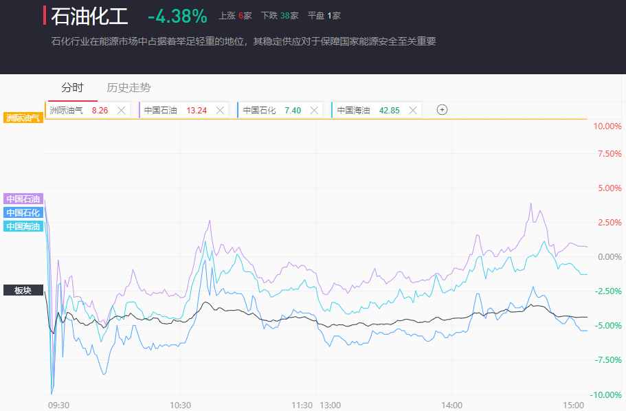Close the 中国石油 comparison chip

(x=220, y=110)
